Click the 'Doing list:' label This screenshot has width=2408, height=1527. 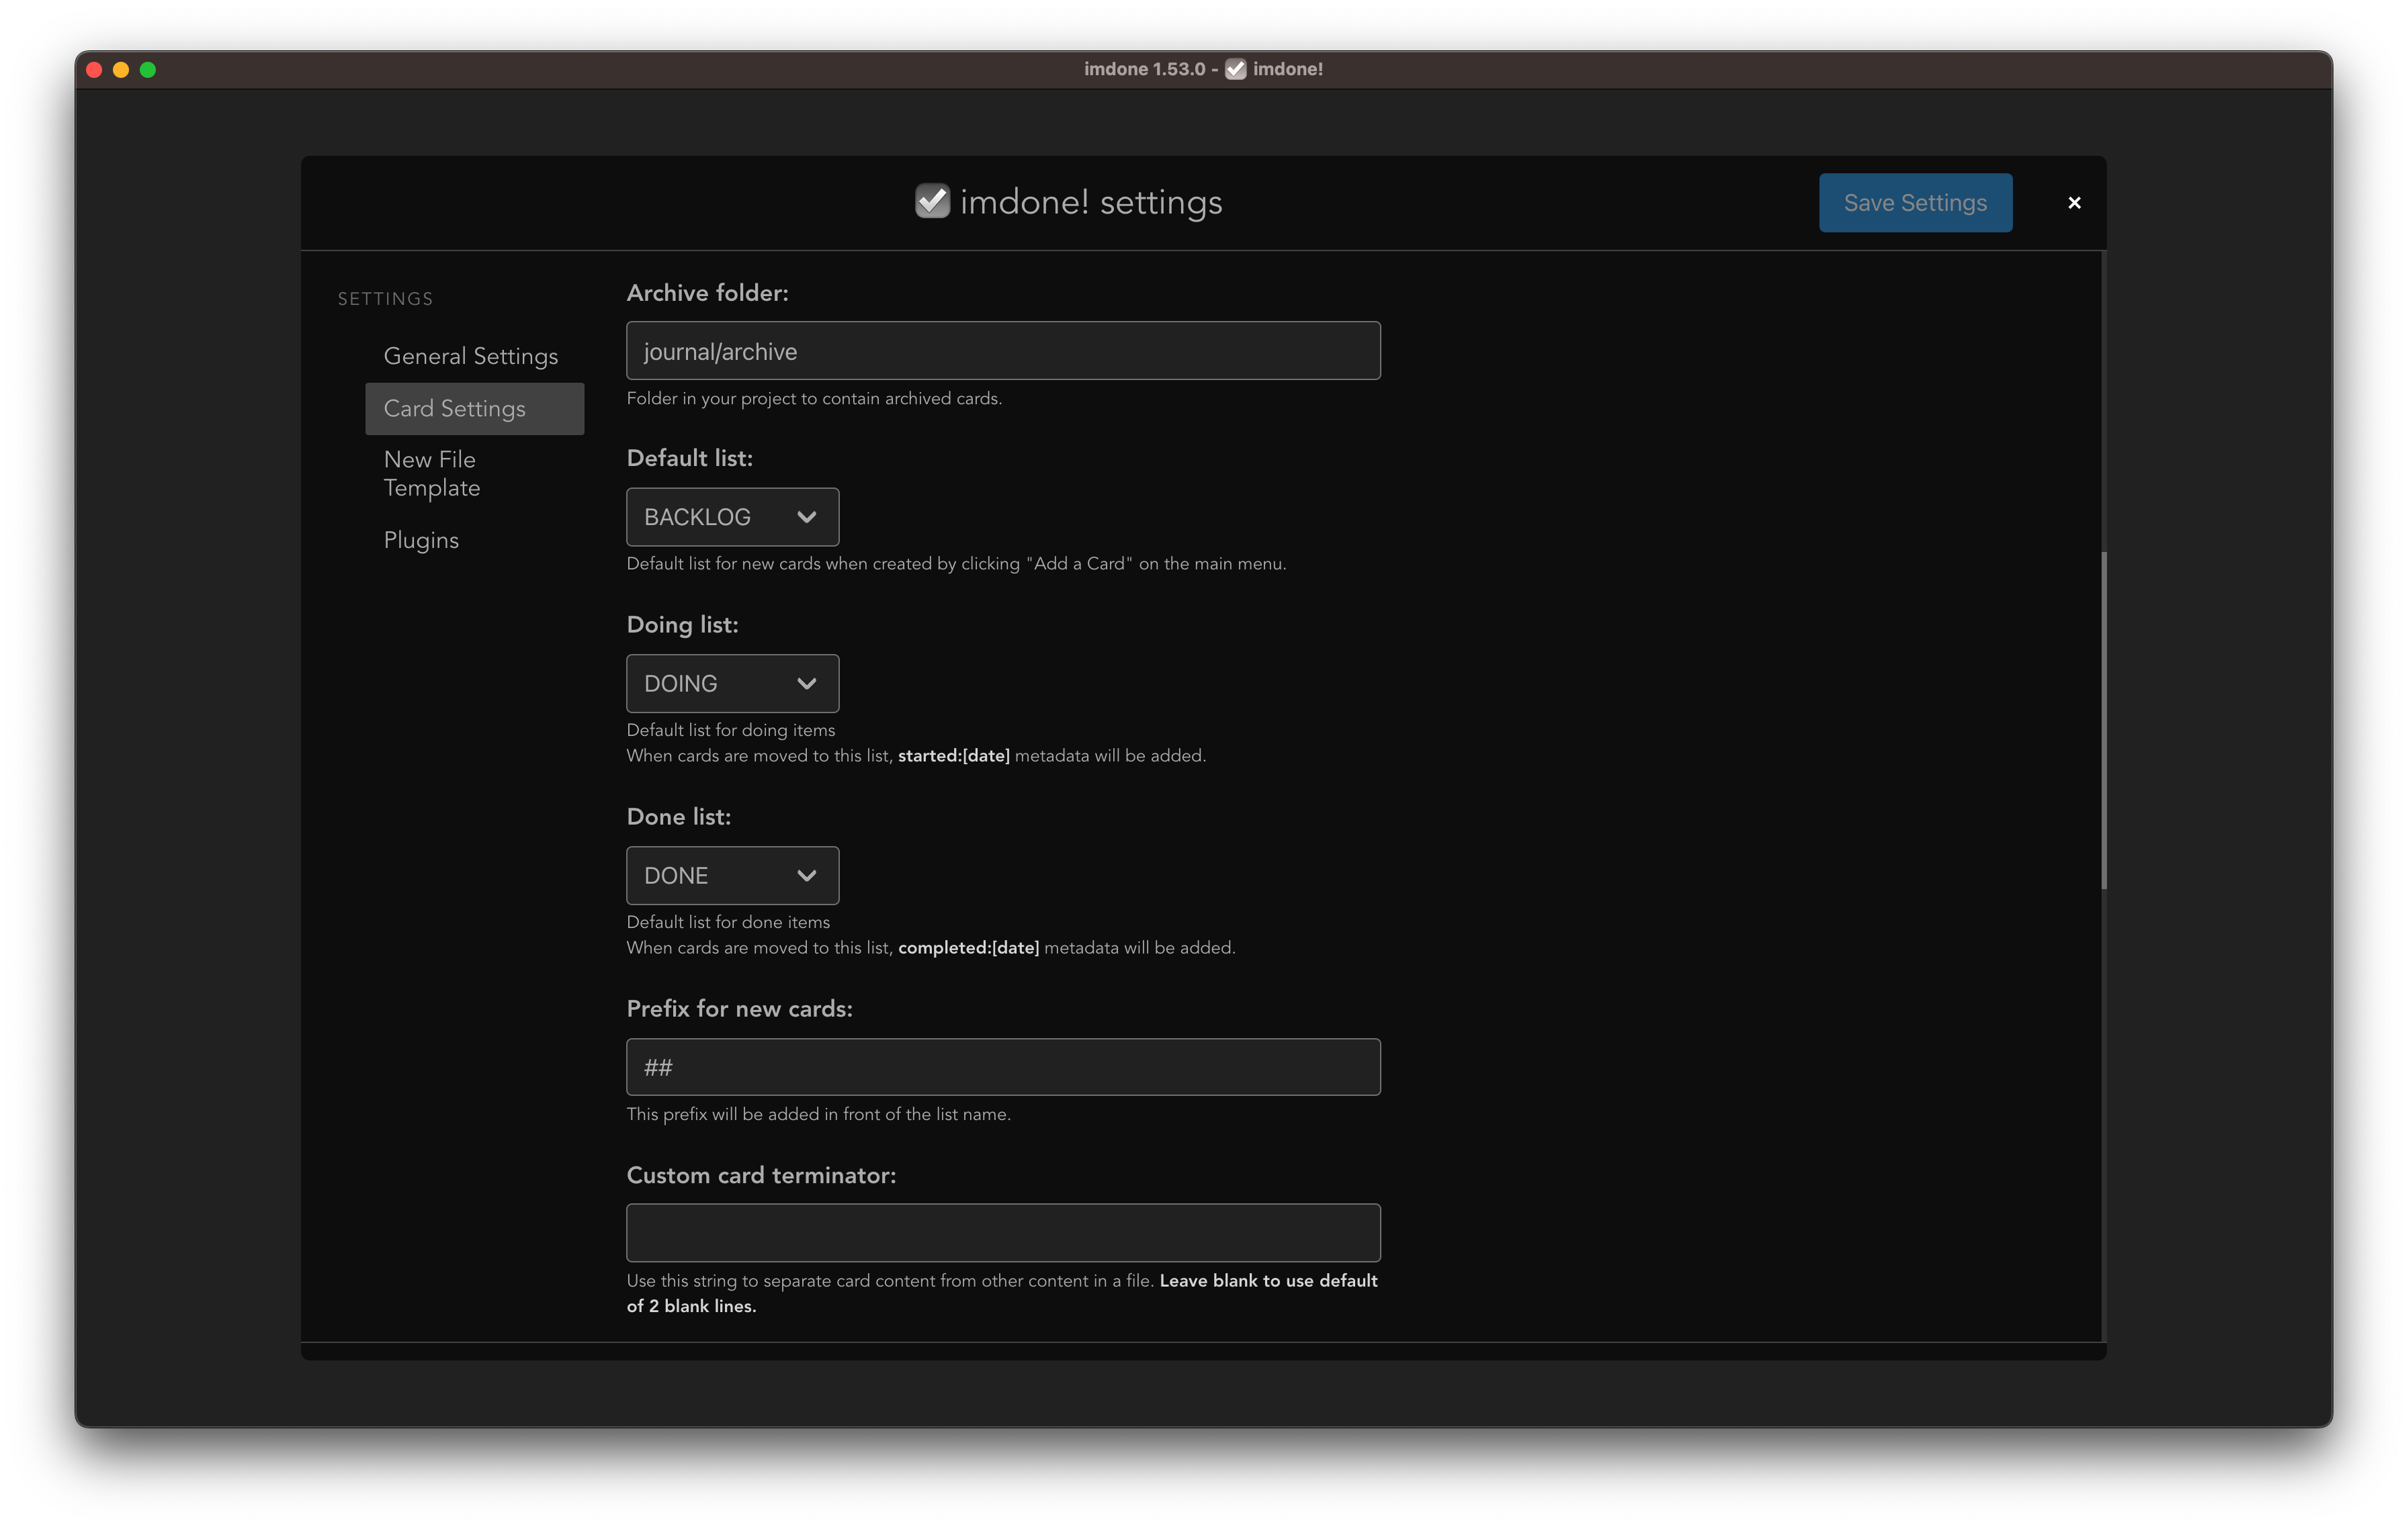[x=683, y=624]
